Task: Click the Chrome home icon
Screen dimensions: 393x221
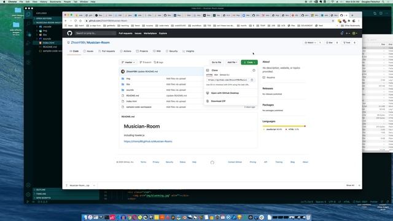Action: coord(80,21)
